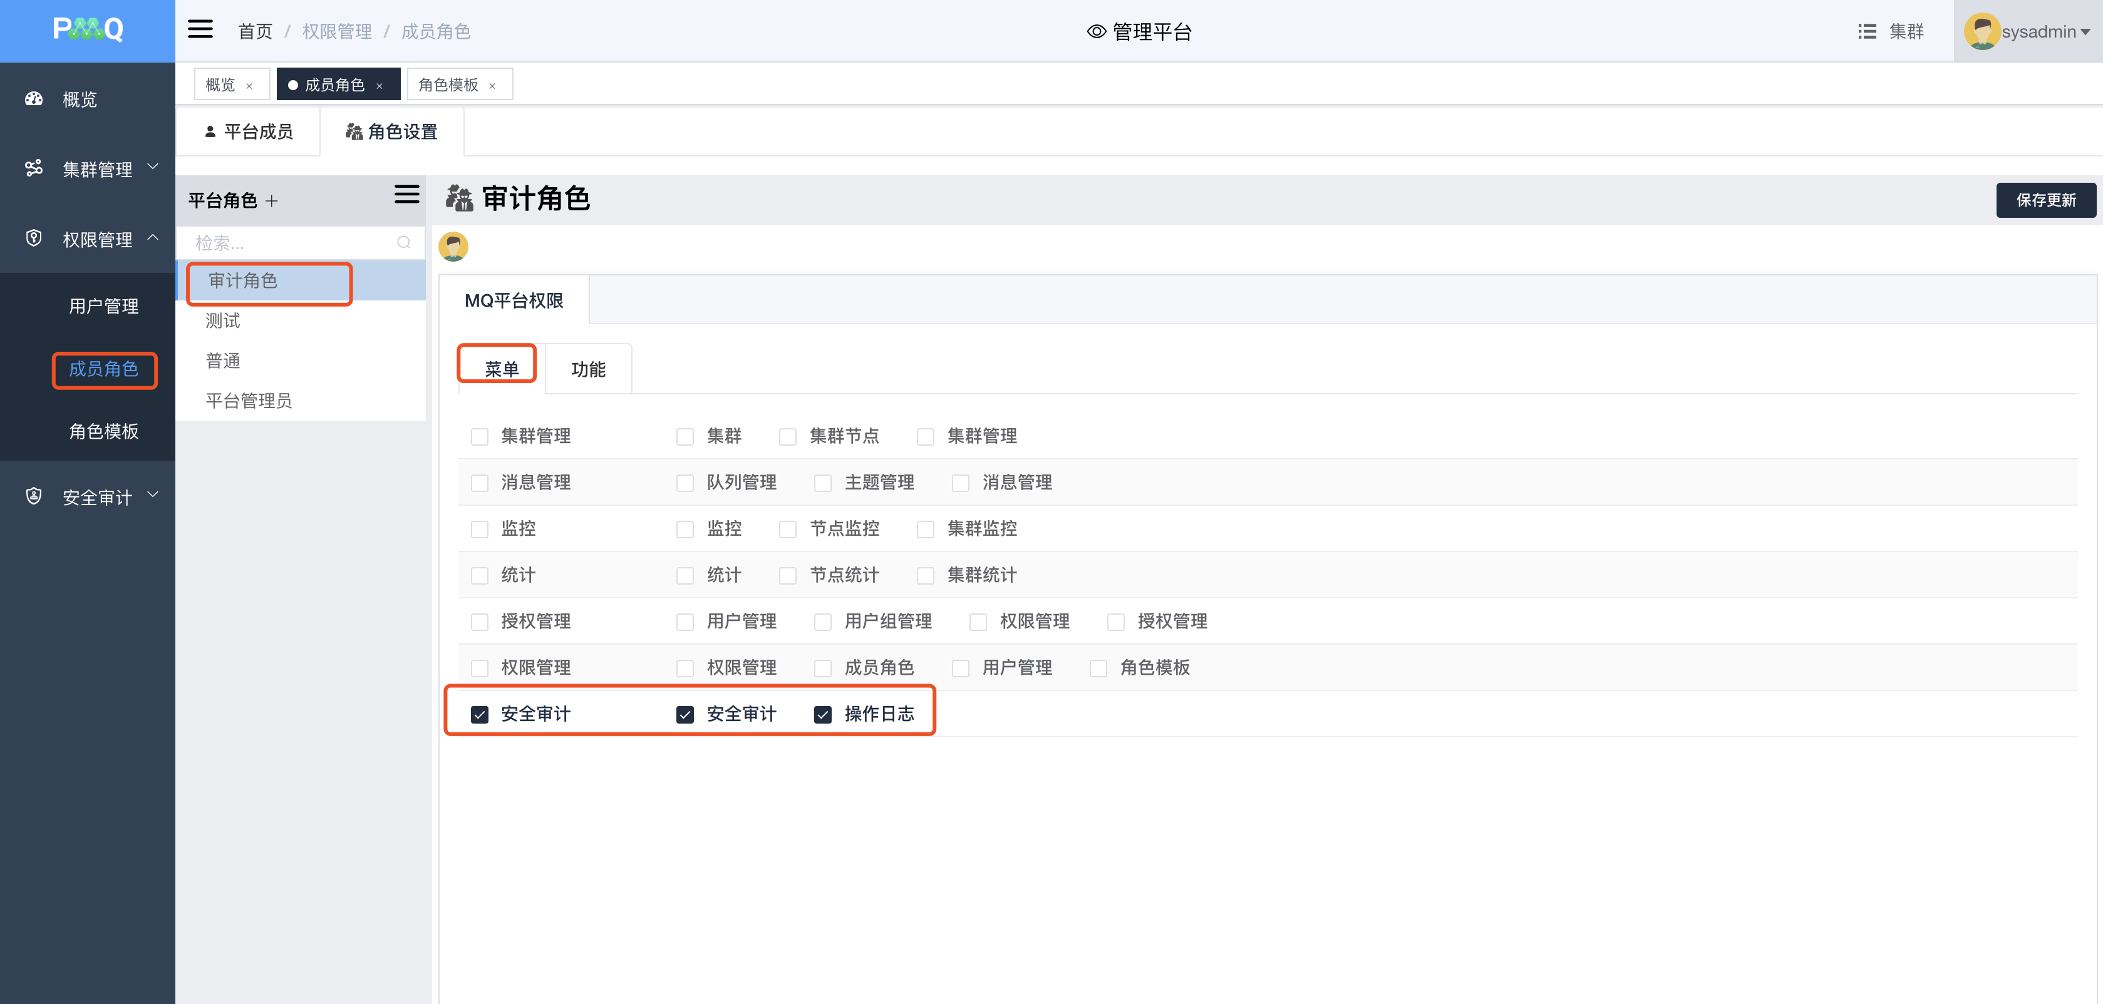The width and height of the screenshot is (2103, 1004).
Task: Click the search magnifier icon in role list
Action: (x=403, y=242)
